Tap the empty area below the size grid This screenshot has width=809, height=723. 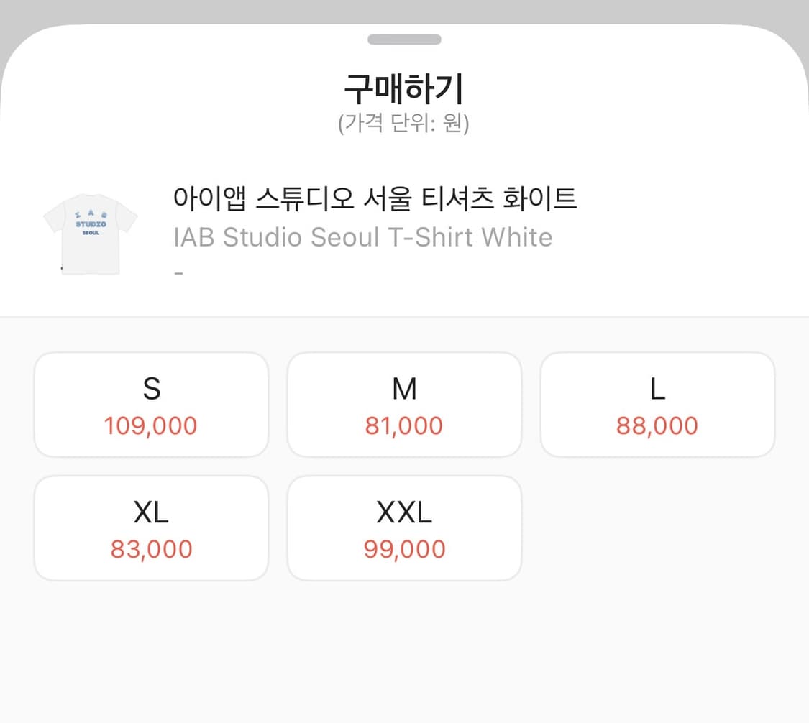(x=404, y=654)
